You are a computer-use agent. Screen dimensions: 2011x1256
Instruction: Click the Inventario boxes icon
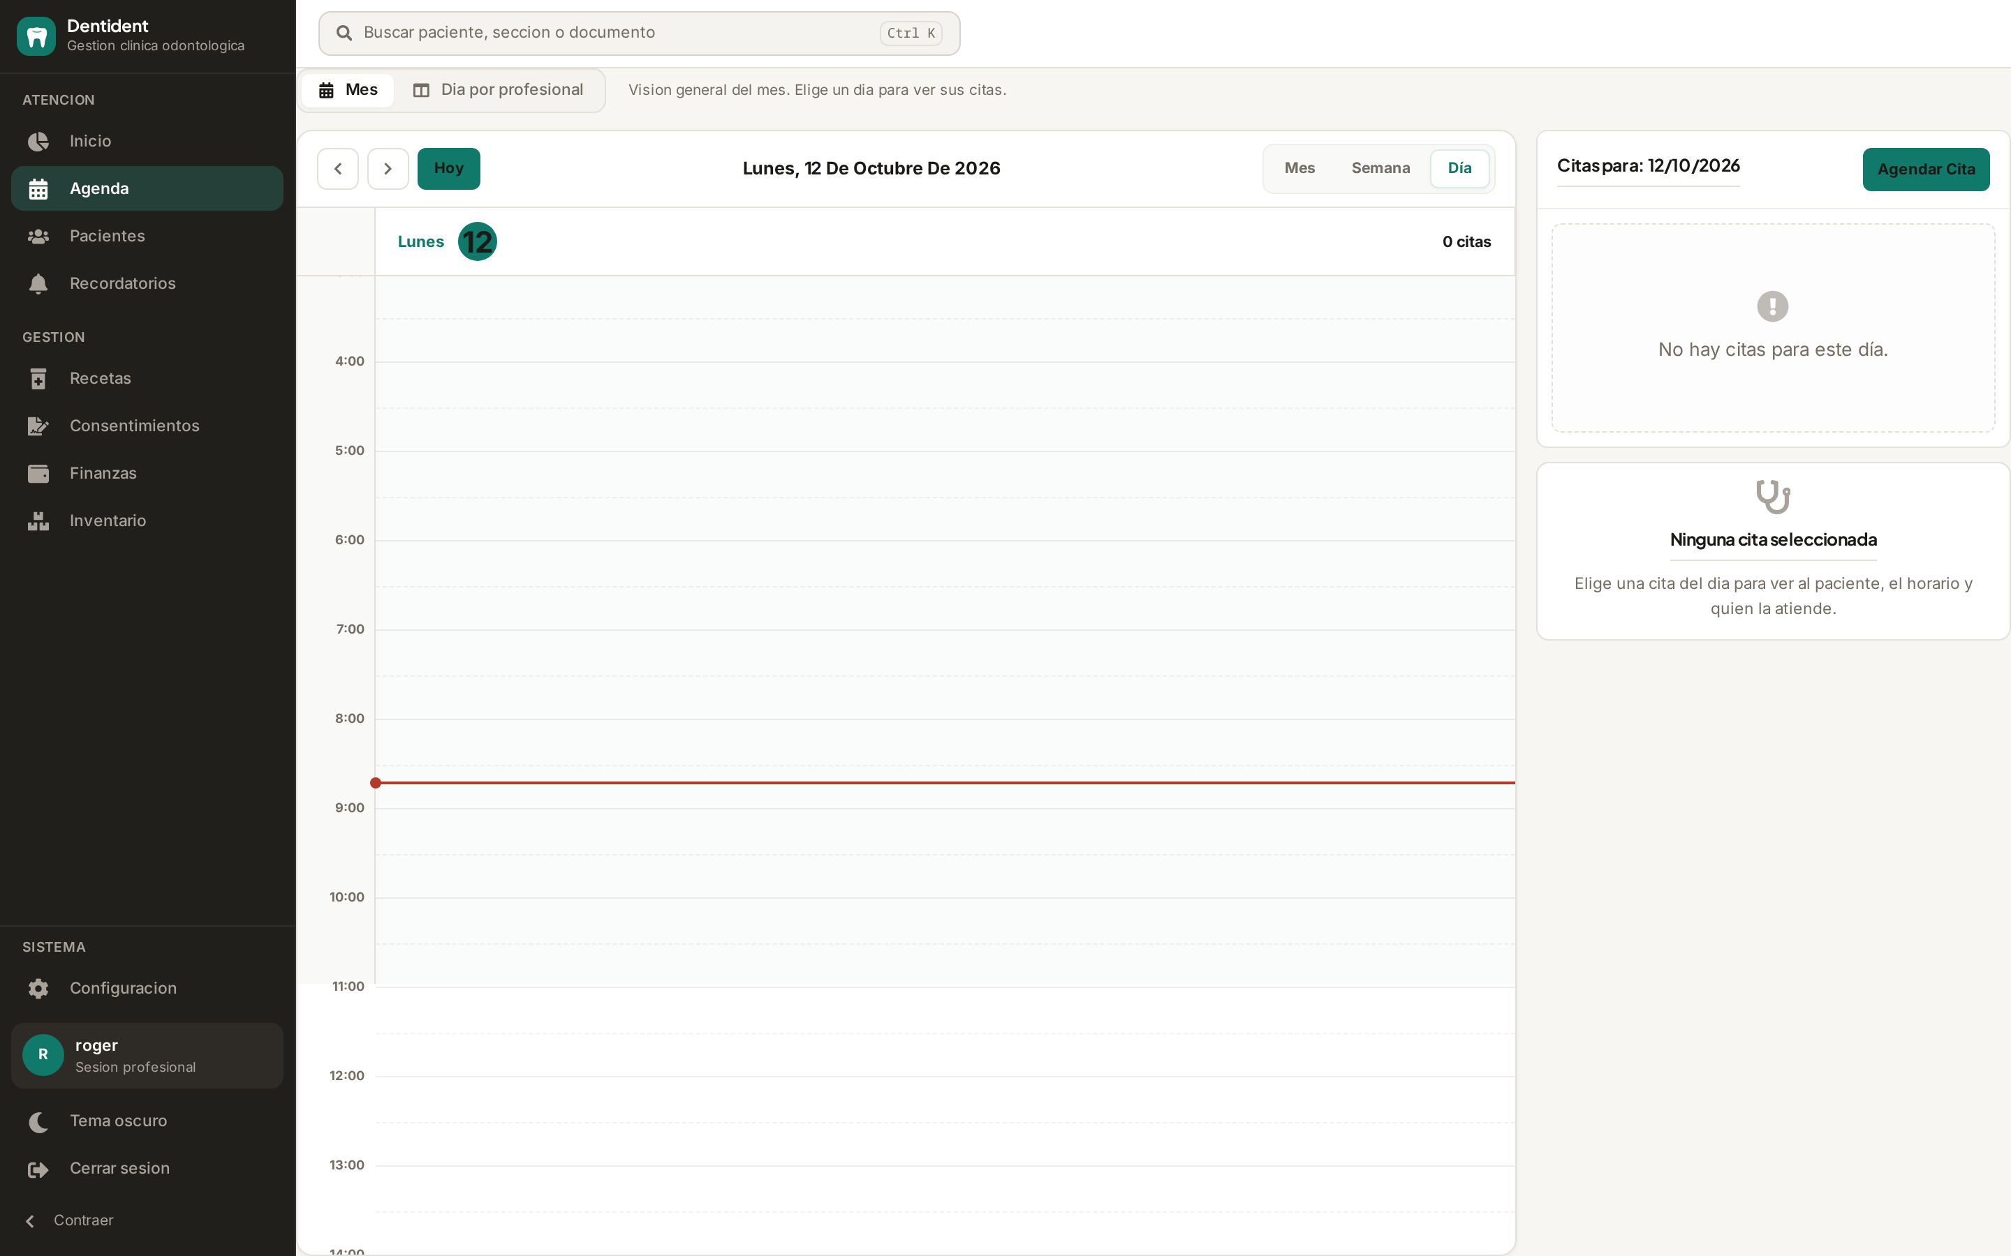(x=38, y=521)
